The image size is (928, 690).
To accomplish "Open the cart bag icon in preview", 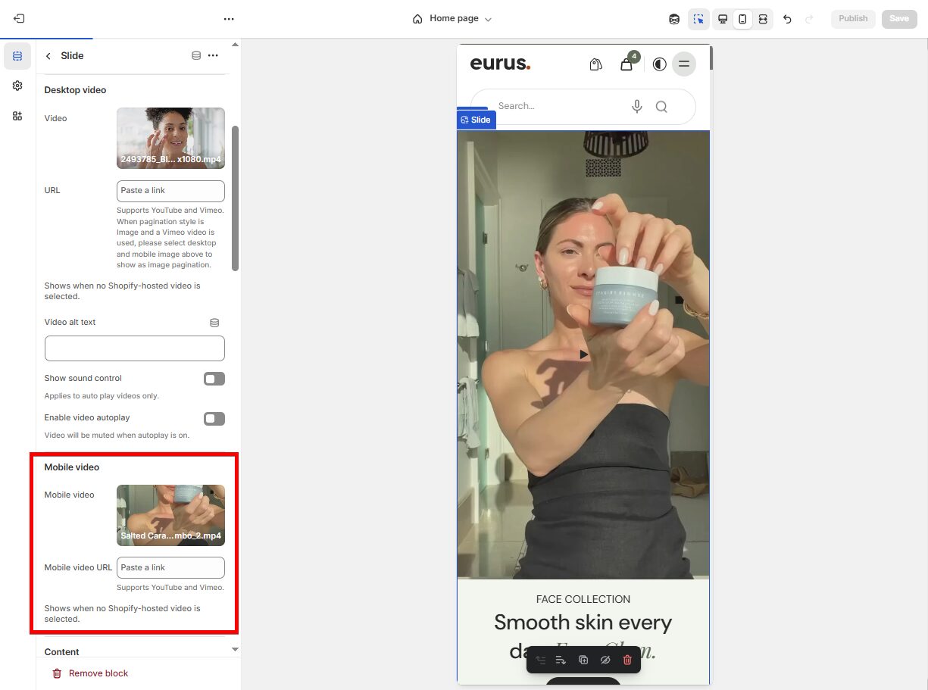I will (626, 64).
